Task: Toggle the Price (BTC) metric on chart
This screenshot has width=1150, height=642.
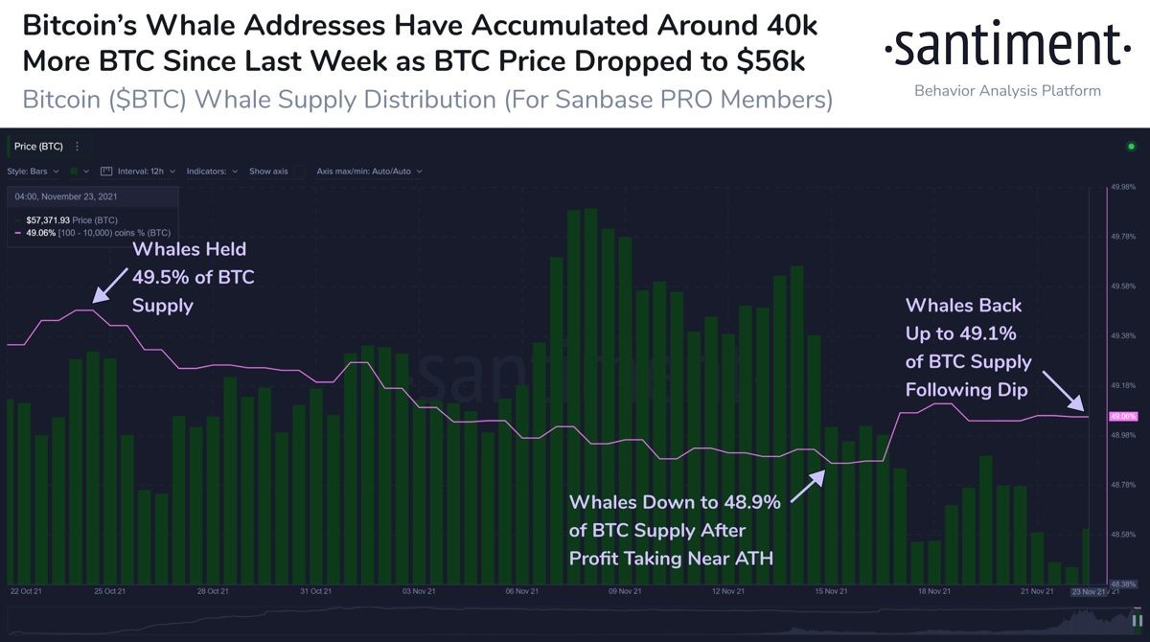Action: point(37,147)
